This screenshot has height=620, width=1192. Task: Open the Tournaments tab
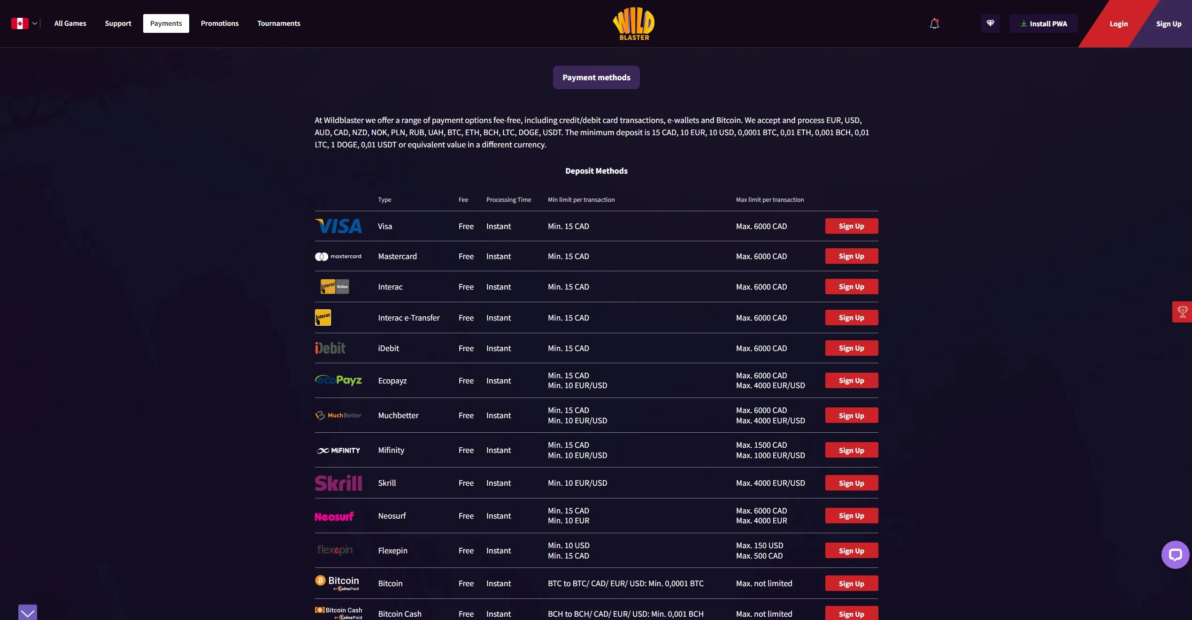coord(279,23)
